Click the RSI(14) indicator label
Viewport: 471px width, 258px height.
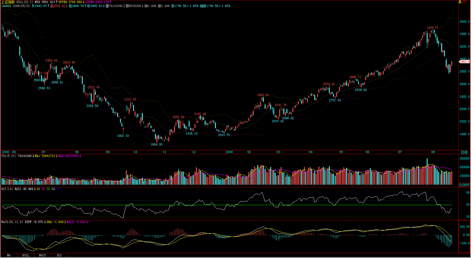tap(7, 189)
